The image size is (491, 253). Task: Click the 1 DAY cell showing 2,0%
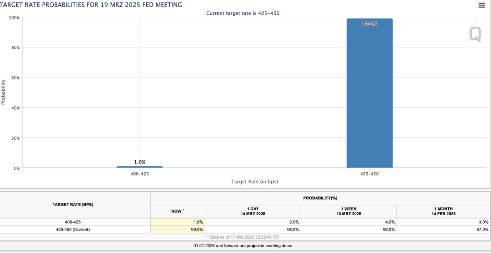coord(253,222)
